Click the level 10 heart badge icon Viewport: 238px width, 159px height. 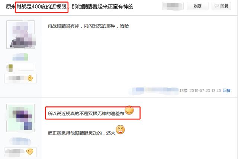point(30,152)
